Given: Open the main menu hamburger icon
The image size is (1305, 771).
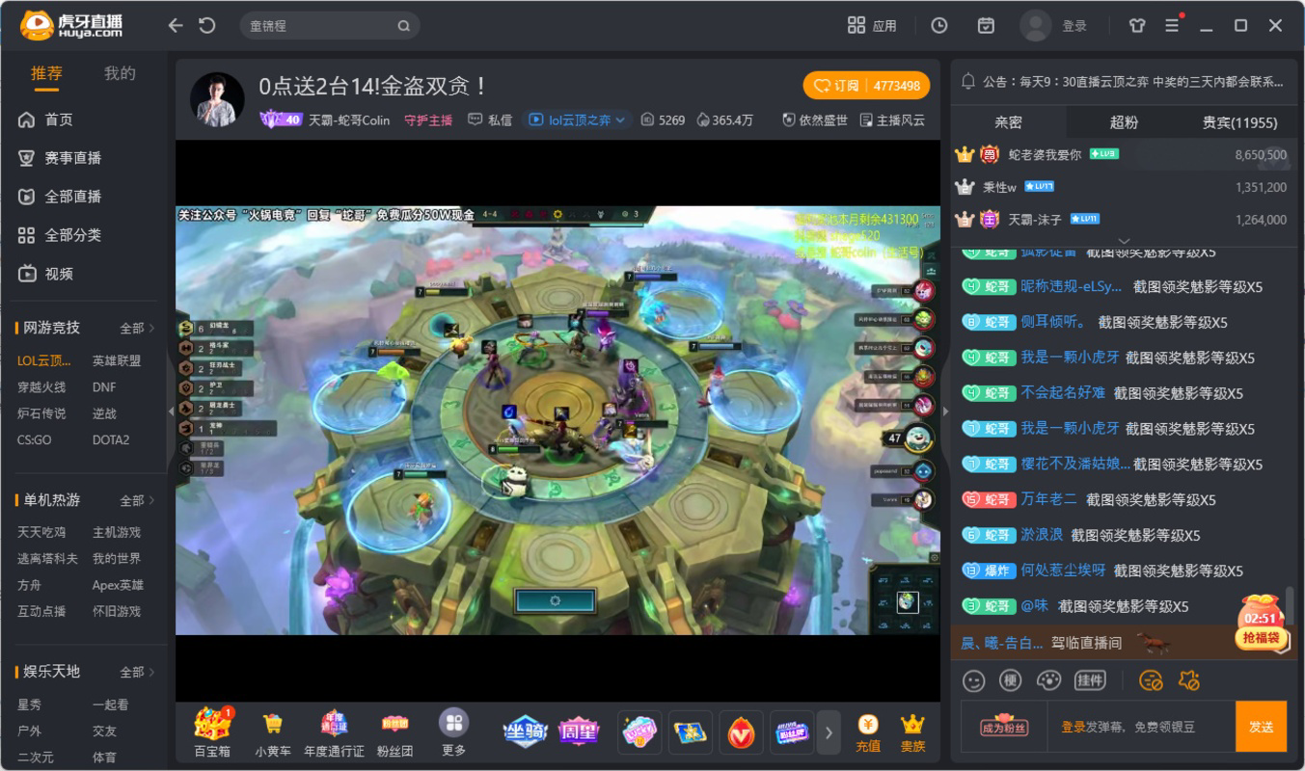Looking at the screenshot, I should point(1172,26).
